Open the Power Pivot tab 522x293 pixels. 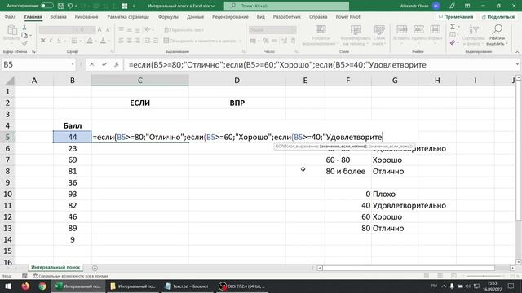click(x=347, y=16)
